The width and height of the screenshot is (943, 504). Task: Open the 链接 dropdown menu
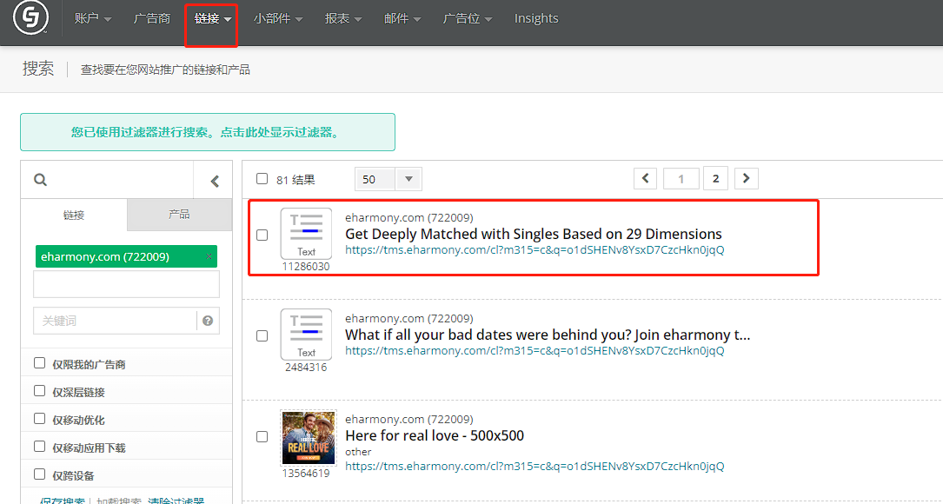click(213, 18)
